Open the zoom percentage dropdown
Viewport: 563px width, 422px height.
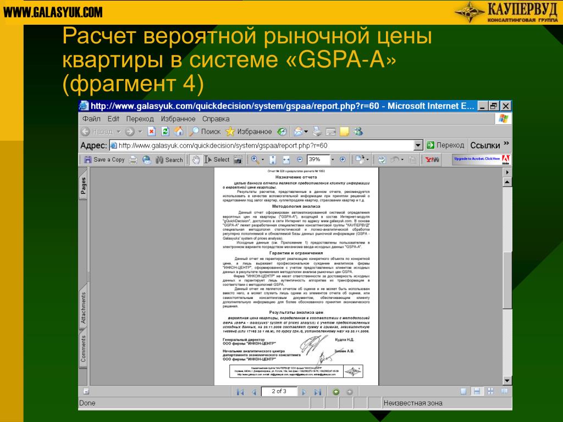(x=333, y=160)
